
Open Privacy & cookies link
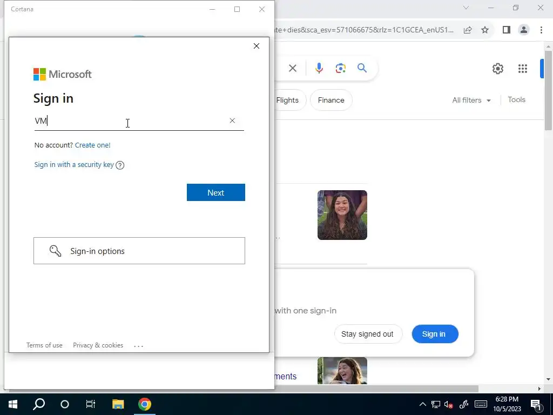click(98, 345)
